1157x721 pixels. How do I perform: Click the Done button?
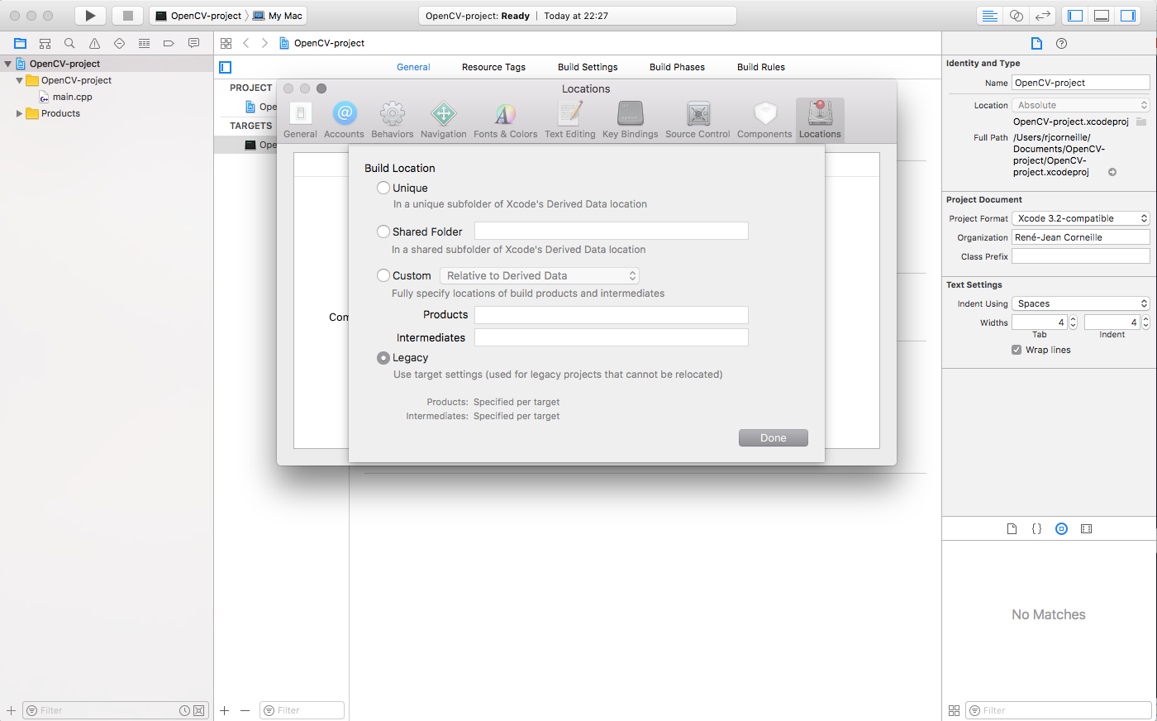[774, 438]
